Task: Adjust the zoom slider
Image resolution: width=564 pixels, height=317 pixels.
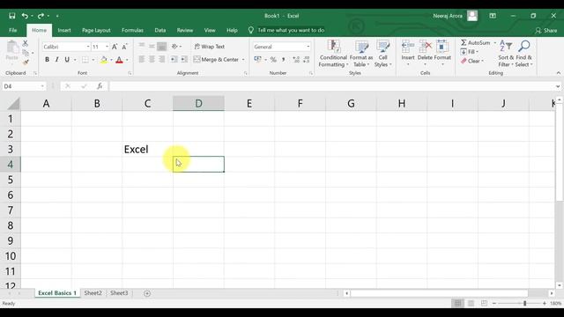Action: [x=525, y=304]
